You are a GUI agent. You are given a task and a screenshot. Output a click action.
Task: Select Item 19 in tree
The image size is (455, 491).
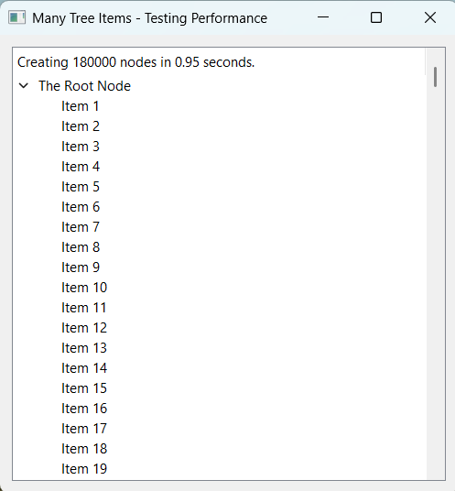[84, 469]
